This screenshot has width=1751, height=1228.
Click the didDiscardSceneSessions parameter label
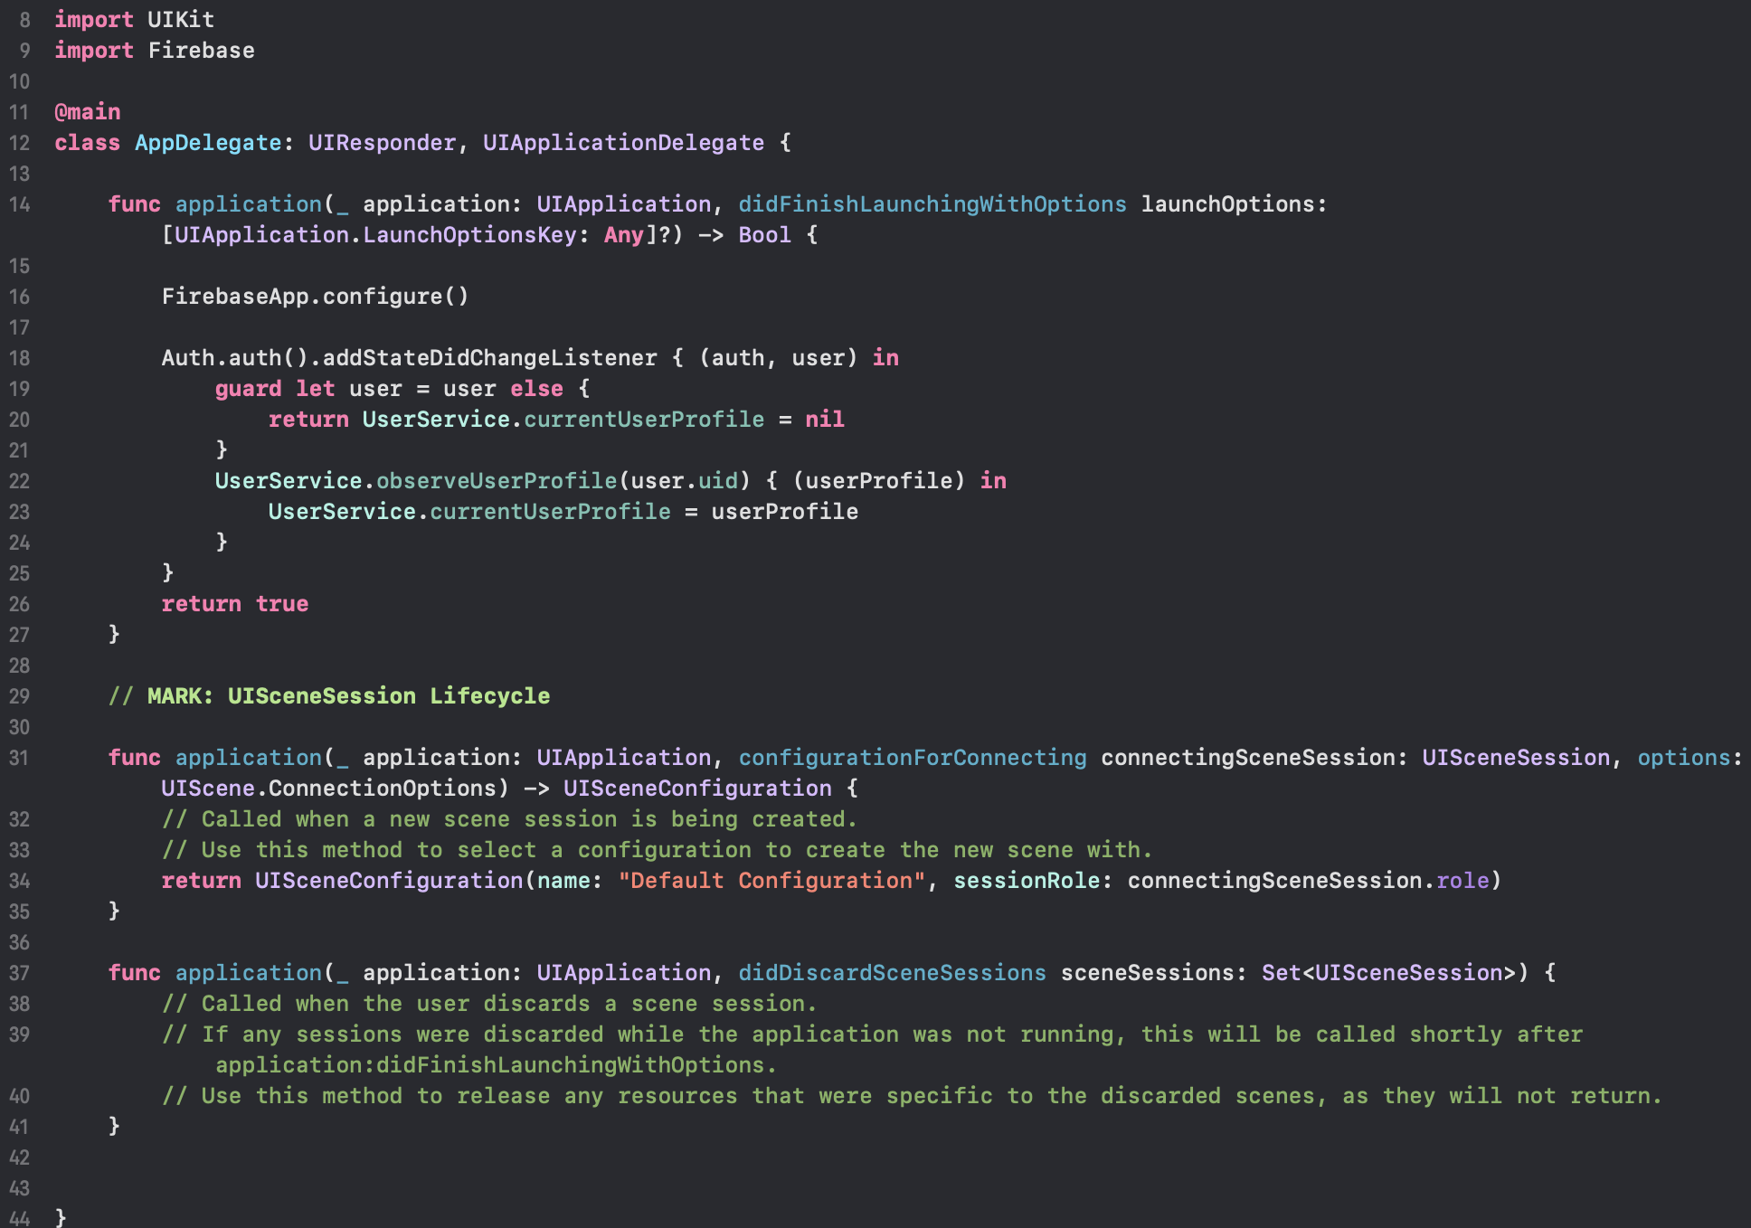[892, 973]
